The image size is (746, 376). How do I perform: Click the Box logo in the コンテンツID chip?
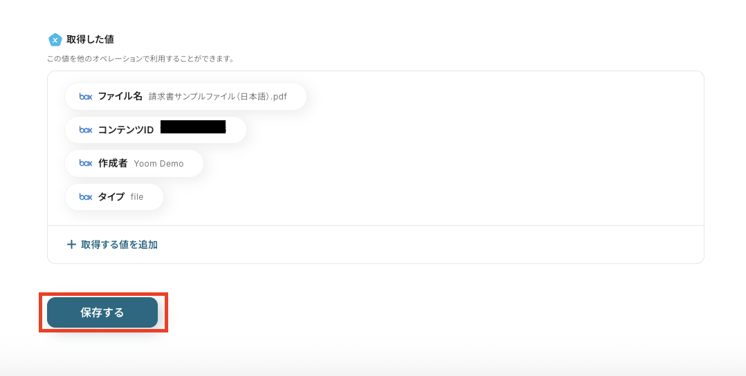pyautogui.click(x=86, y=130)
